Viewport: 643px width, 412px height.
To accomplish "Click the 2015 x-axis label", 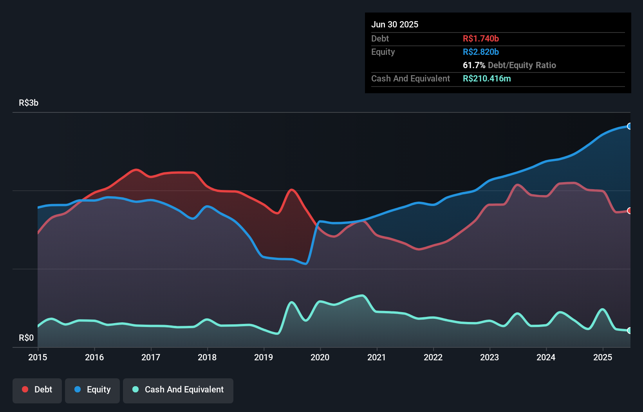I will pyautogui.click(x=38, y=357).
